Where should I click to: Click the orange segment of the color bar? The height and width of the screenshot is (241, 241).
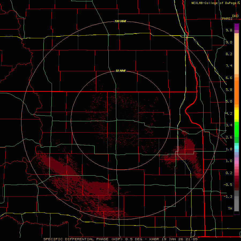click(236, 92)
